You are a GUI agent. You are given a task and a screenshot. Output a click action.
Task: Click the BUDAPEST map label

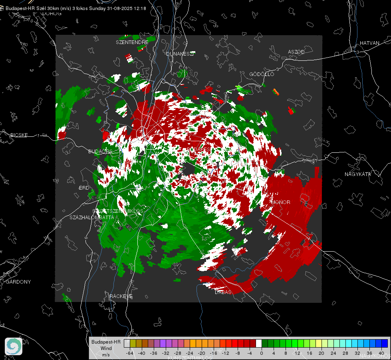(x=199, y=149)
